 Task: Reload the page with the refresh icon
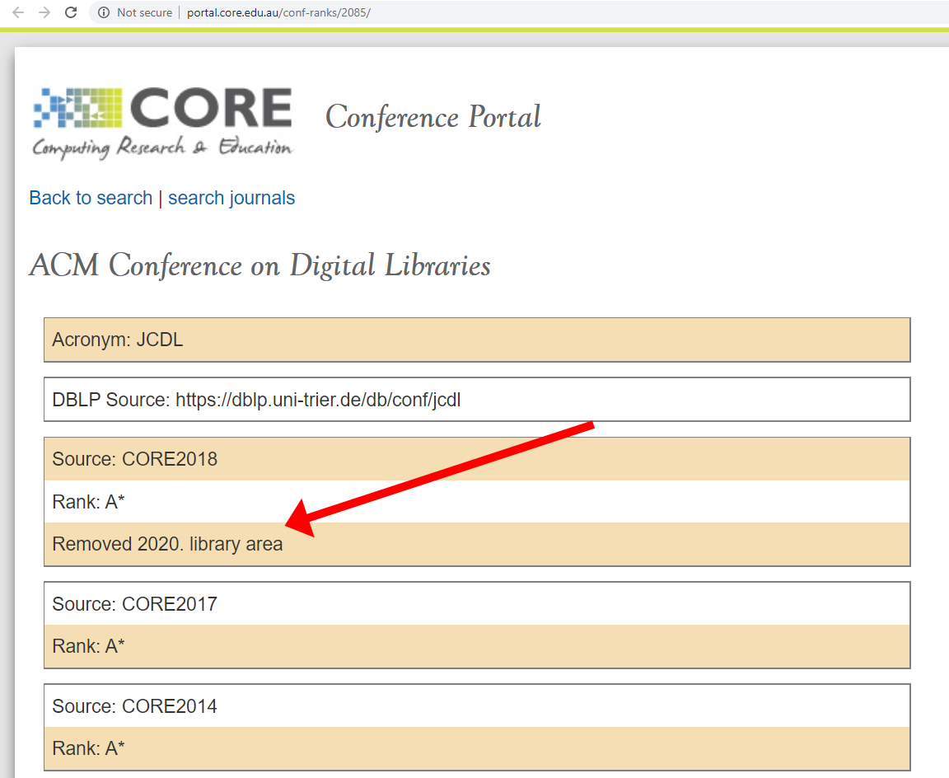click(71, 12)
